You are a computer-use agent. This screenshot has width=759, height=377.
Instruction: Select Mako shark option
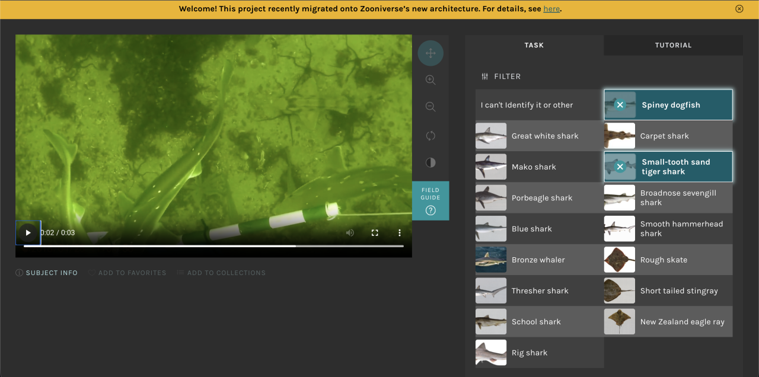click(x=539, y=167)
